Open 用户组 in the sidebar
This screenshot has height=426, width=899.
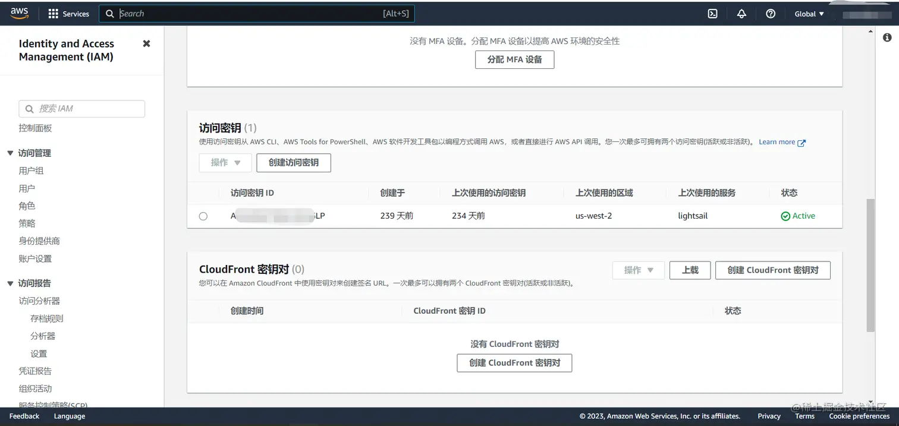31,171
